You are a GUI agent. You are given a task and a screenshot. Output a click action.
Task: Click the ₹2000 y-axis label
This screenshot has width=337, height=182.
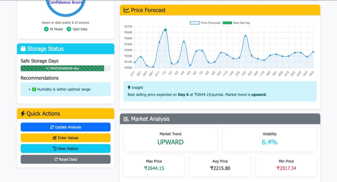coord(128,68)
